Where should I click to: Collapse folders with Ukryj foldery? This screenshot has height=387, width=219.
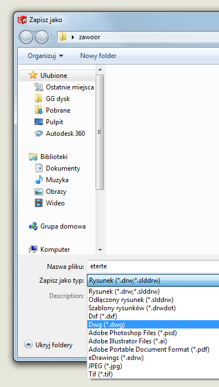(x=49, y=344)
